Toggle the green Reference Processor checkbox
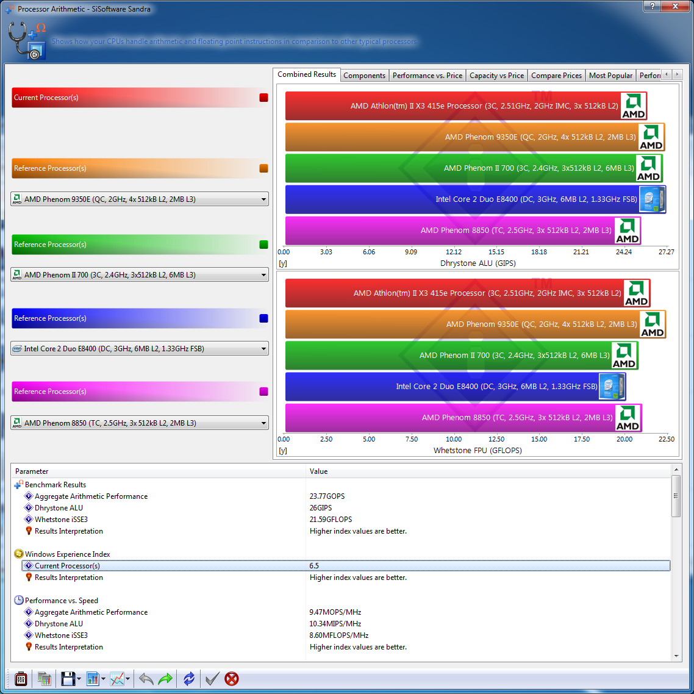Screen dimensions: 694x694 tap(264, 245)
